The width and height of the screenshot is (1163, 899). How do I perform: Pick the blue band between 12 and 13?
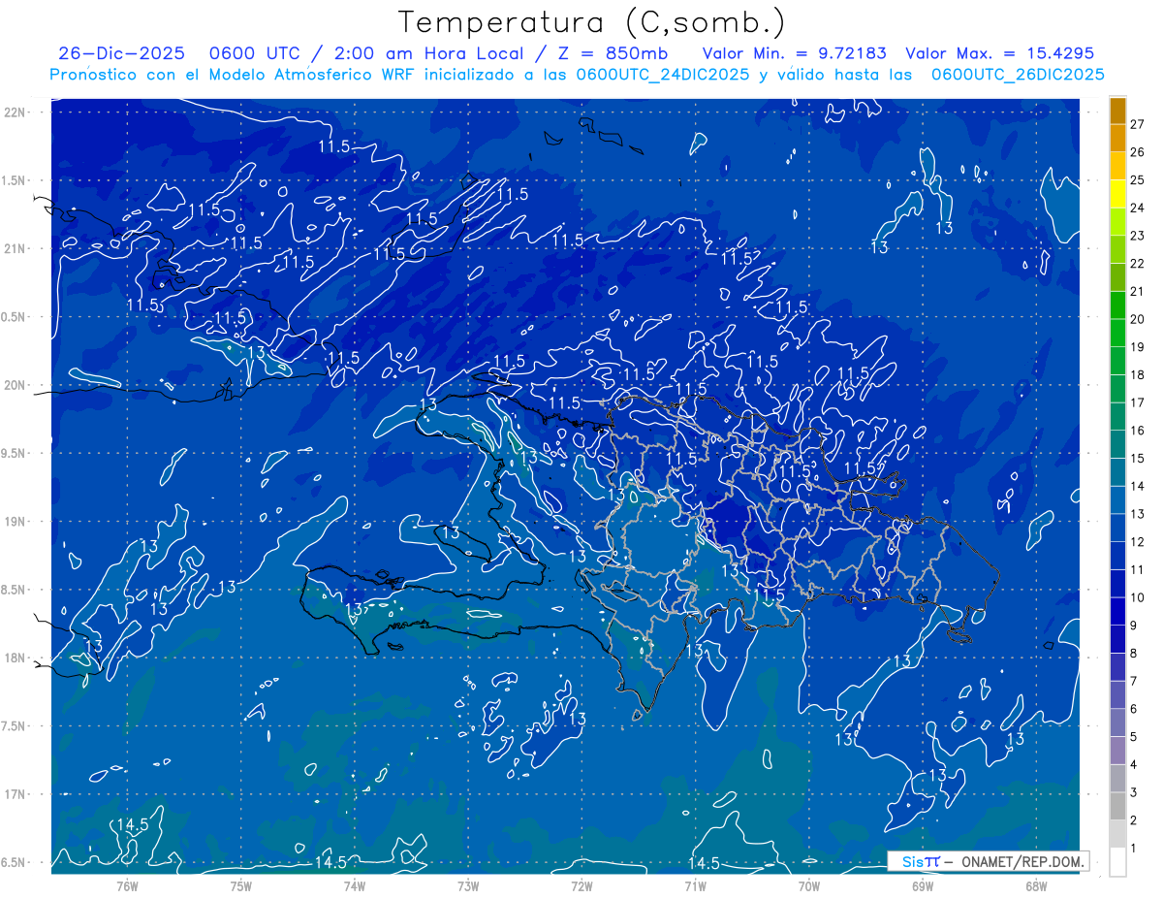pos(1117,527)
